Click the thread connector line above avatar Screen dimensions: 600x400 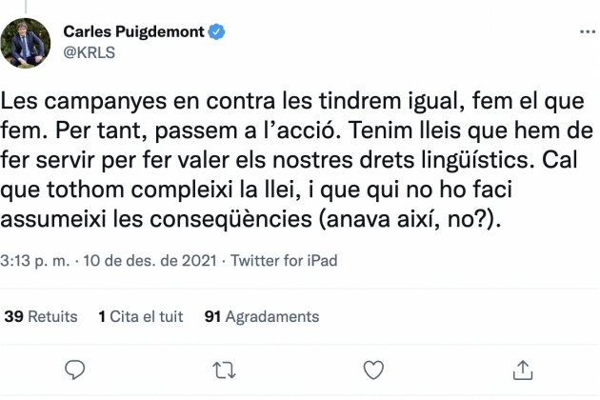point(26,7)
